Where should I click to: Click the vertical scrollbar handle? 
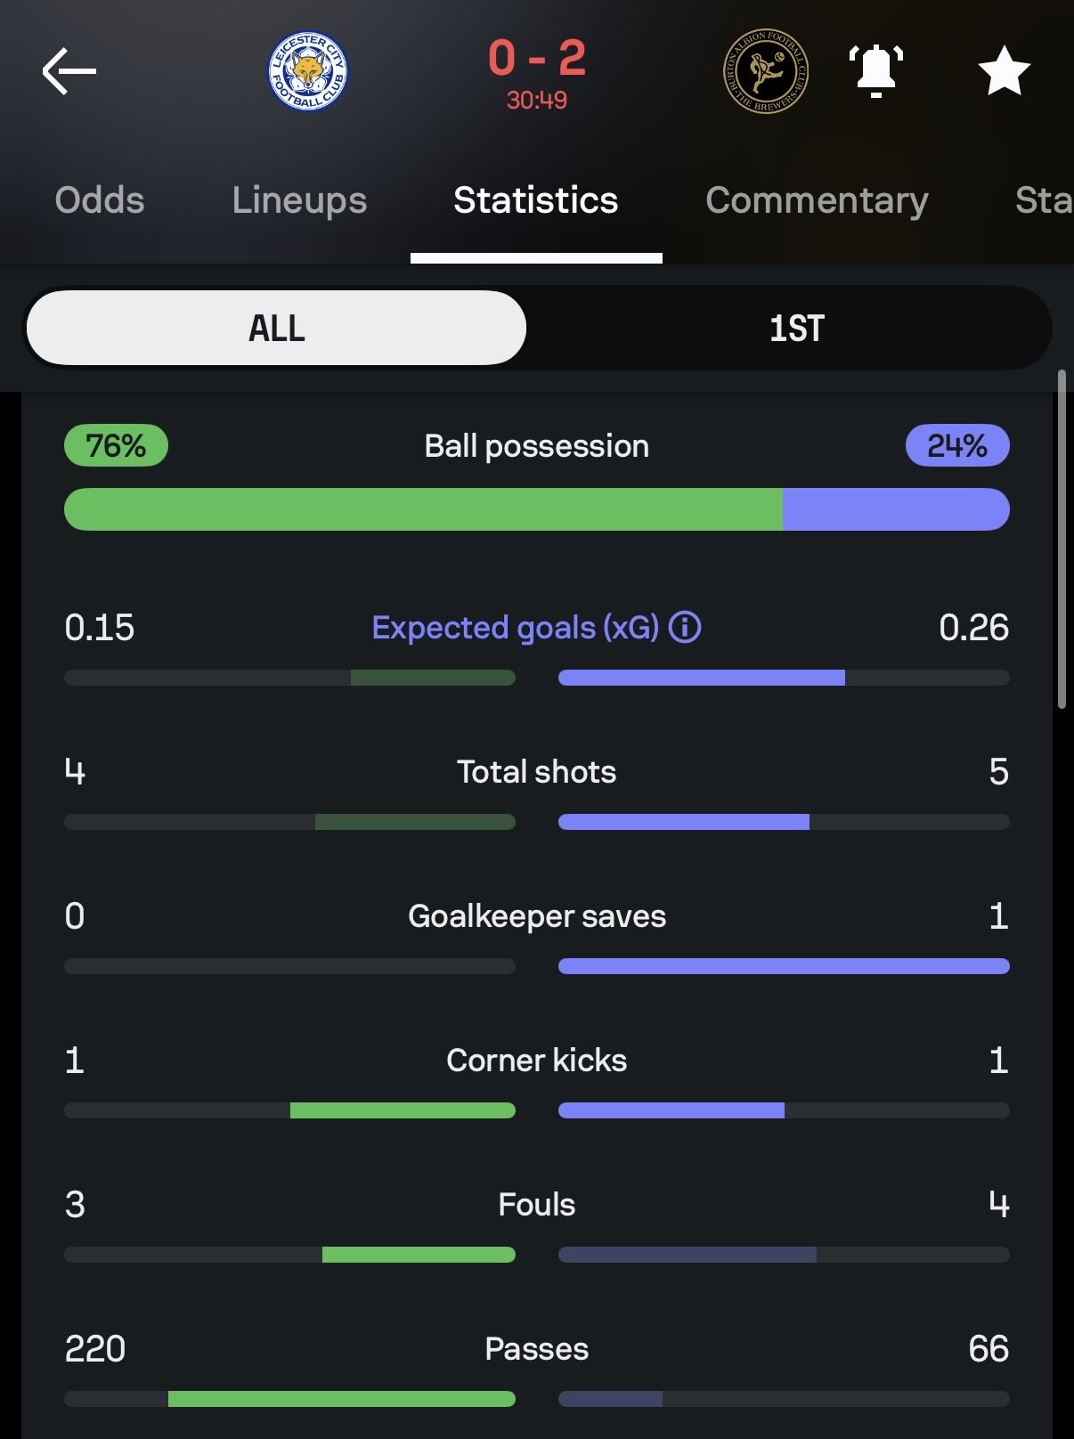pos(1062,540)
